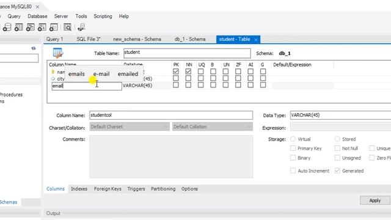Open the Triggers tab
Screen dimensions: 391x220
click(x=136, y=189)
